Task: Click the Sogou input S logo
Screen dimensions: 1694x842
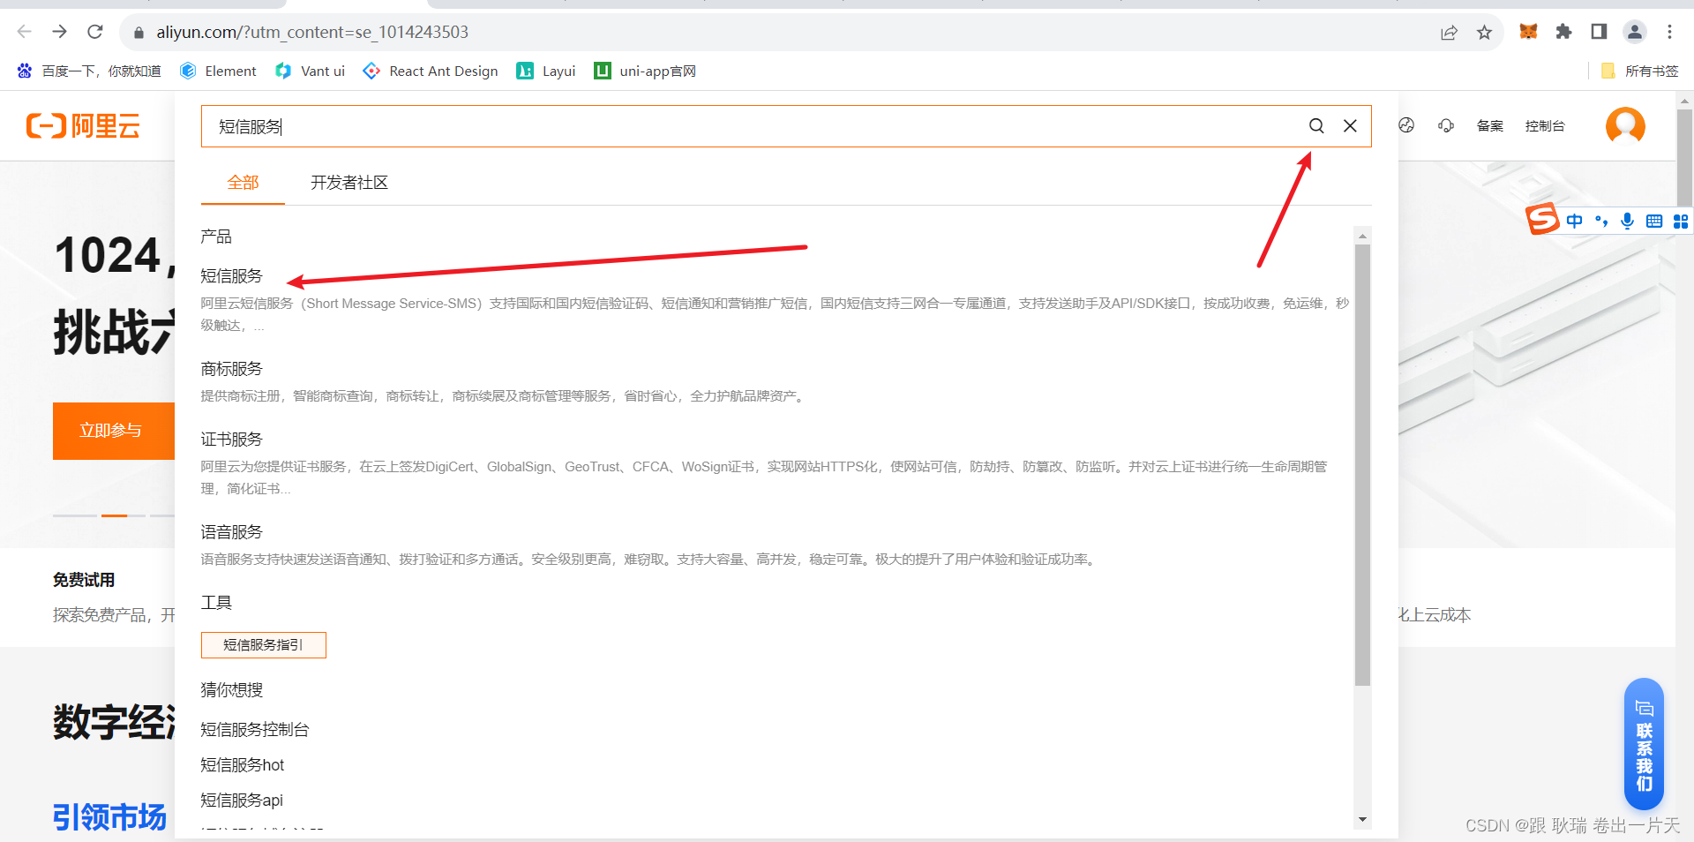Action: pyautogui.click(x=1543, y=219)
